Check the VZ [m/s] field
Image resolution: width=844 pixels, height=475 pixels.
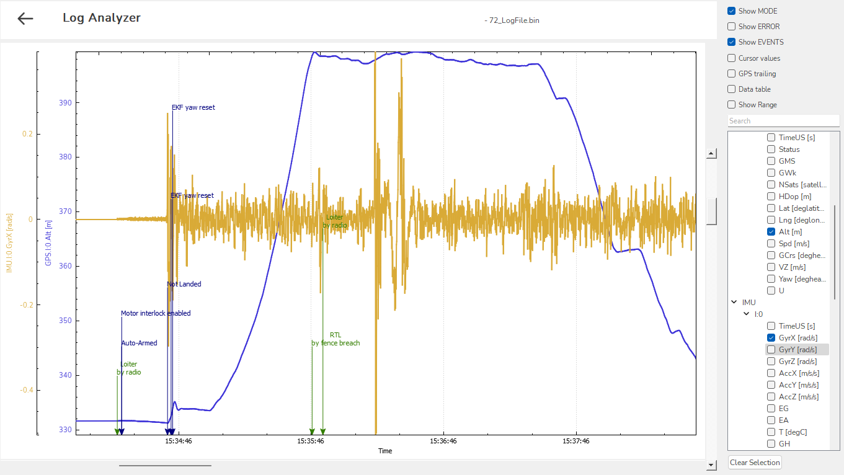coord(771,267)
